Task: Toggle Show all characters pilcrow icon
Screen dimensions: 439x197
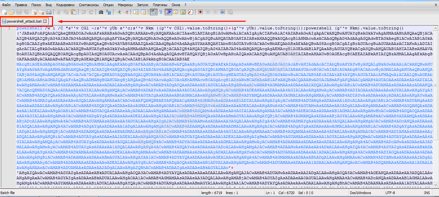Action: 161,12
